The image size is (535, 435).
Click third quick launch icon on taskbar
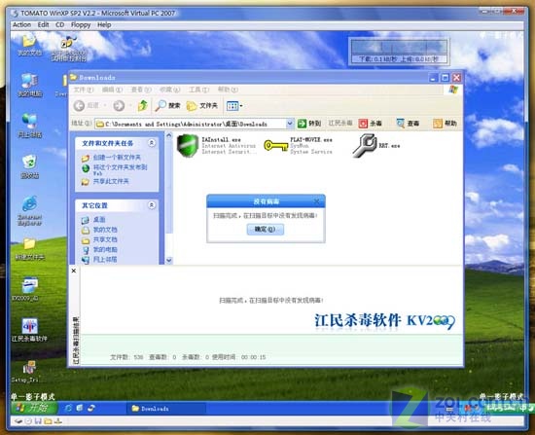(90, 408)
